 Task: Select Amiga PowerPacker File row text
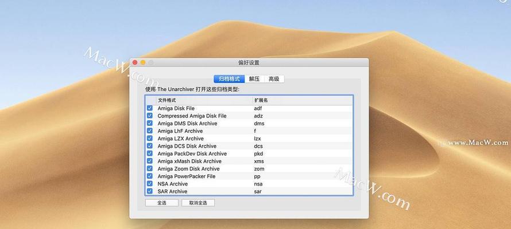tap(187, 176)
